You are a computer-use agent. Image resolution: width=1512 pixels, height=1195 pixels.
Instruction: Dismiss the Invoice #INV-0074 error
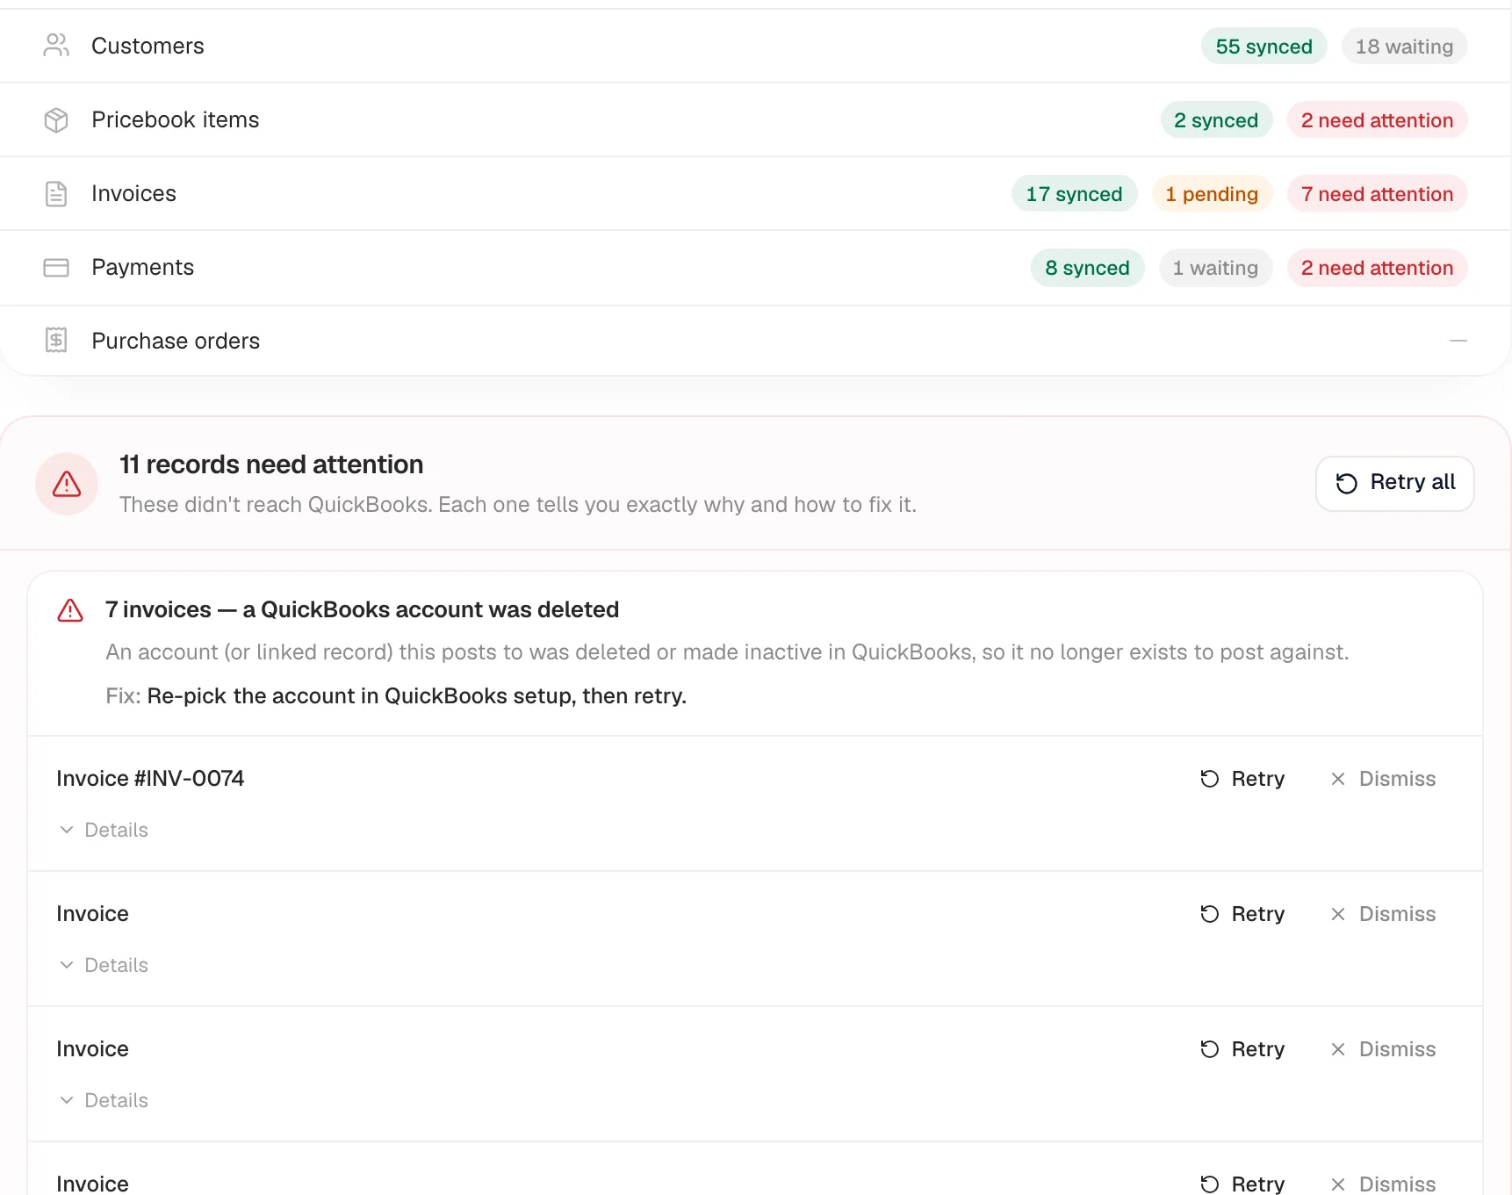(x=1383, y=779)
